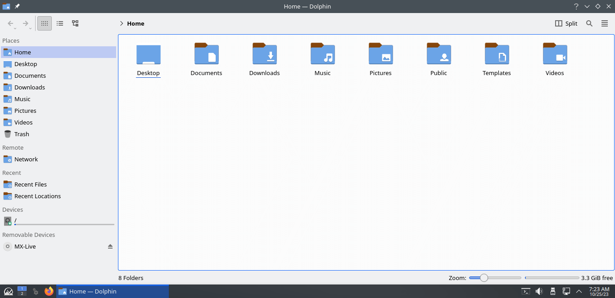The image size is (615, 298).
Task: Select the Downloads folder in main view
Action: point(265,60)
